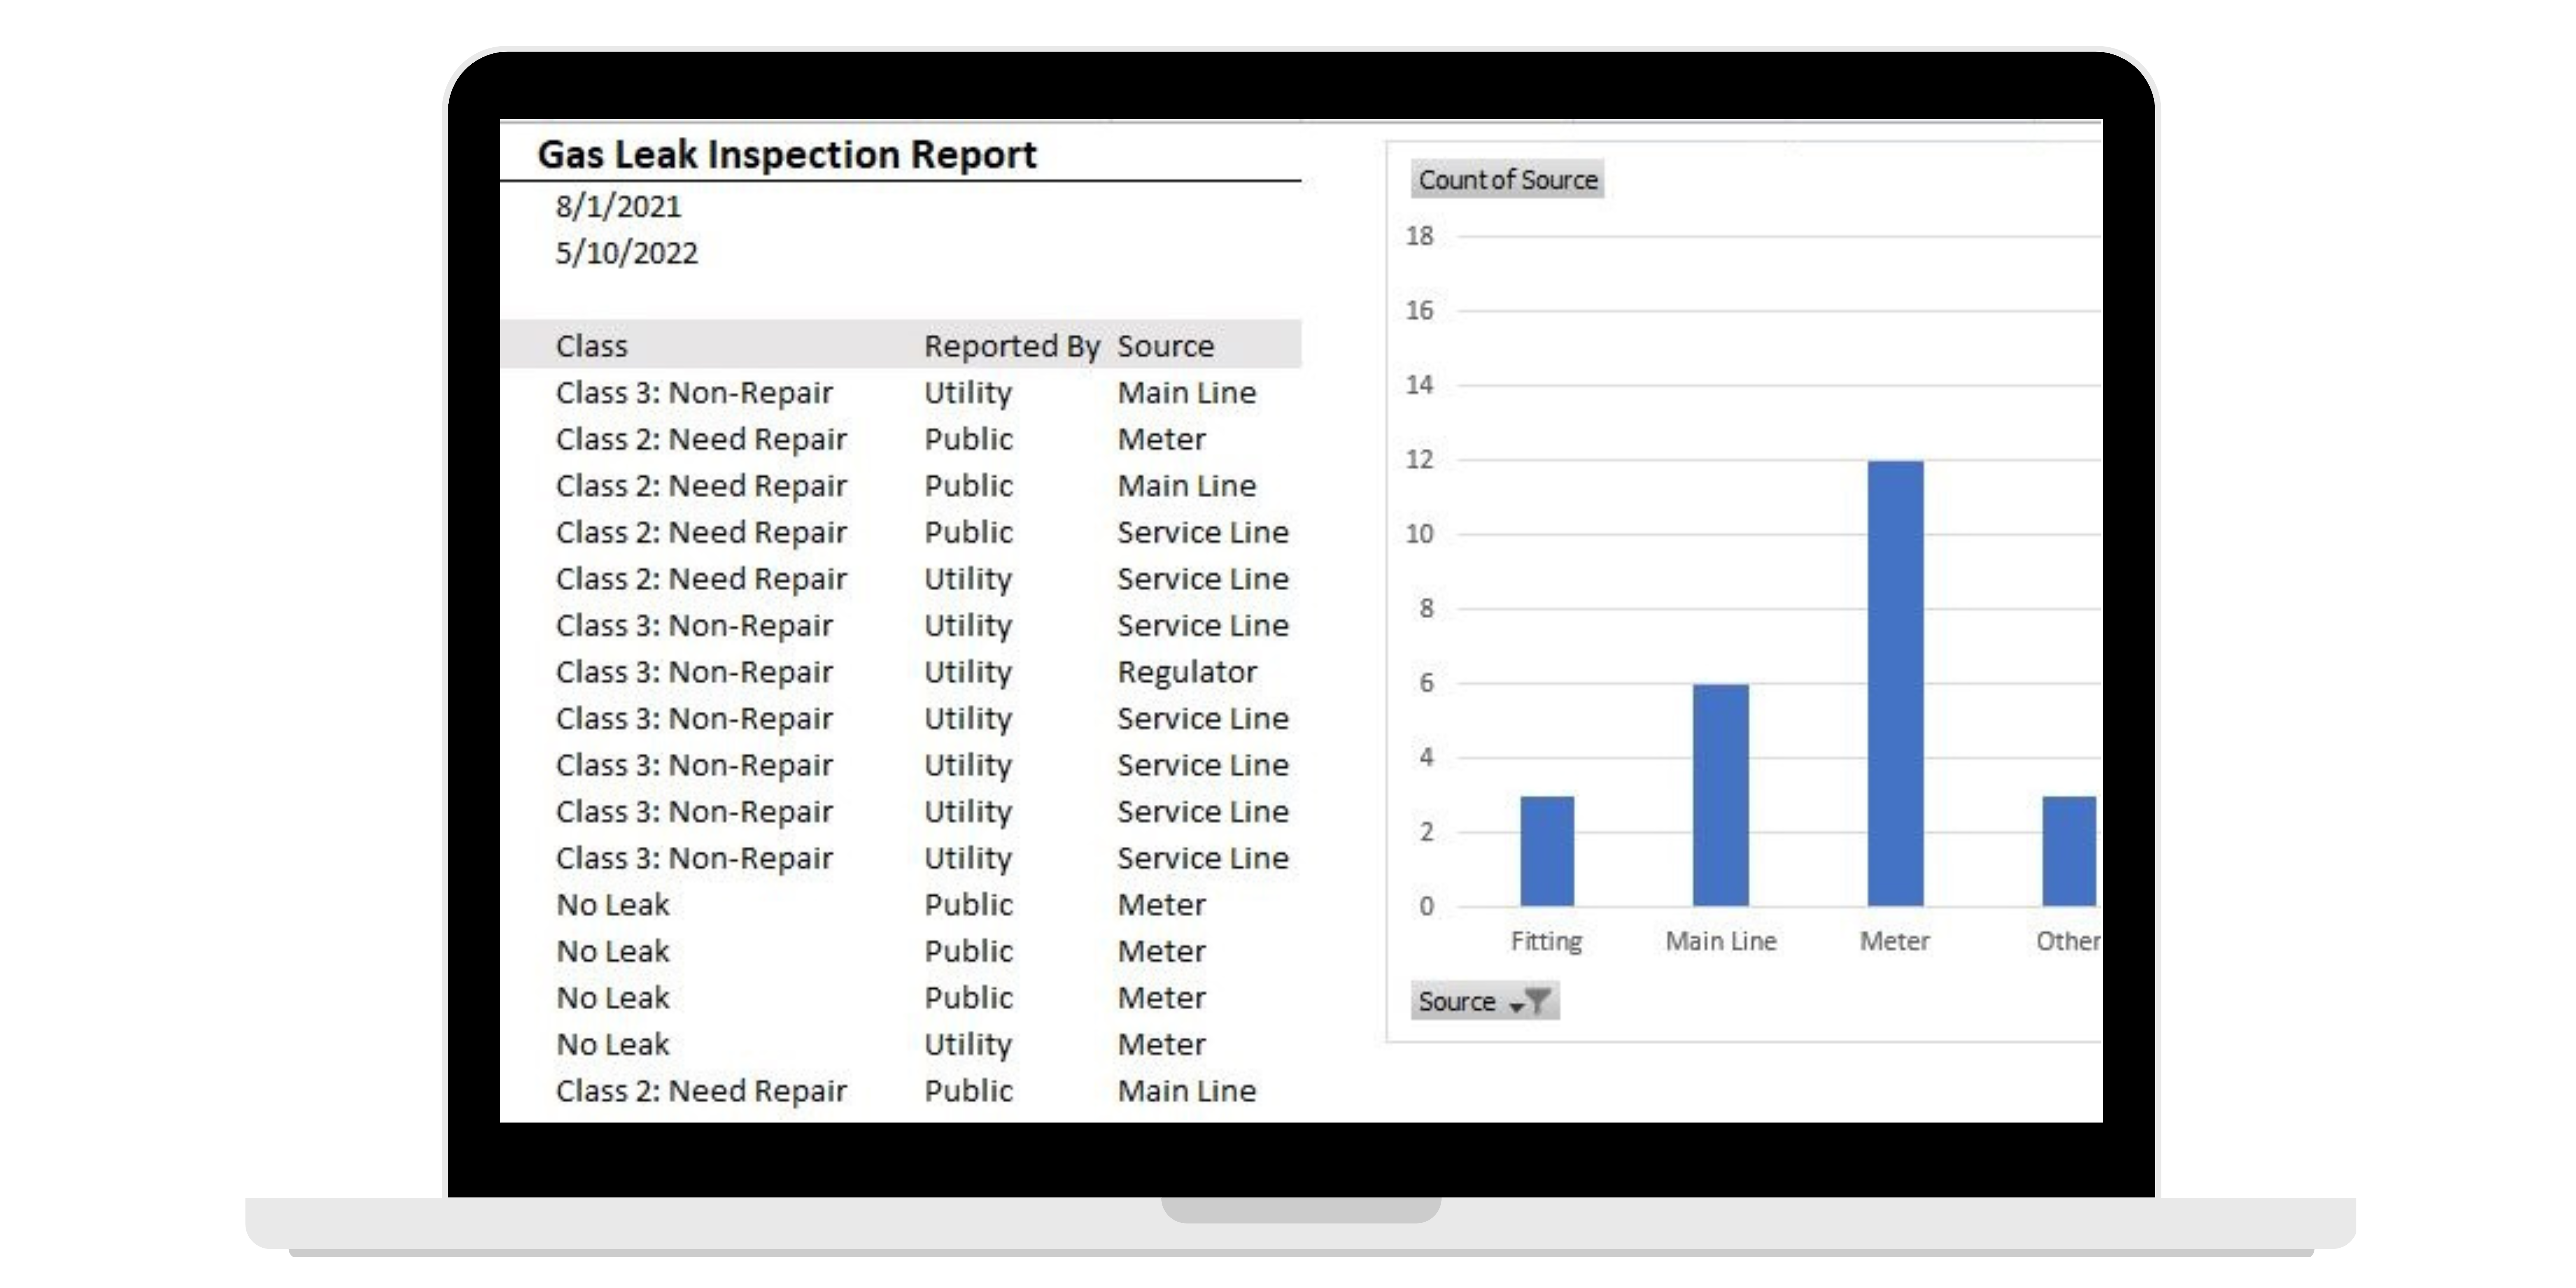This screenshot has width=2576, height=1288.
Task: Open the Source filter dropdown below the chart
Action: coord(1485,1001)
